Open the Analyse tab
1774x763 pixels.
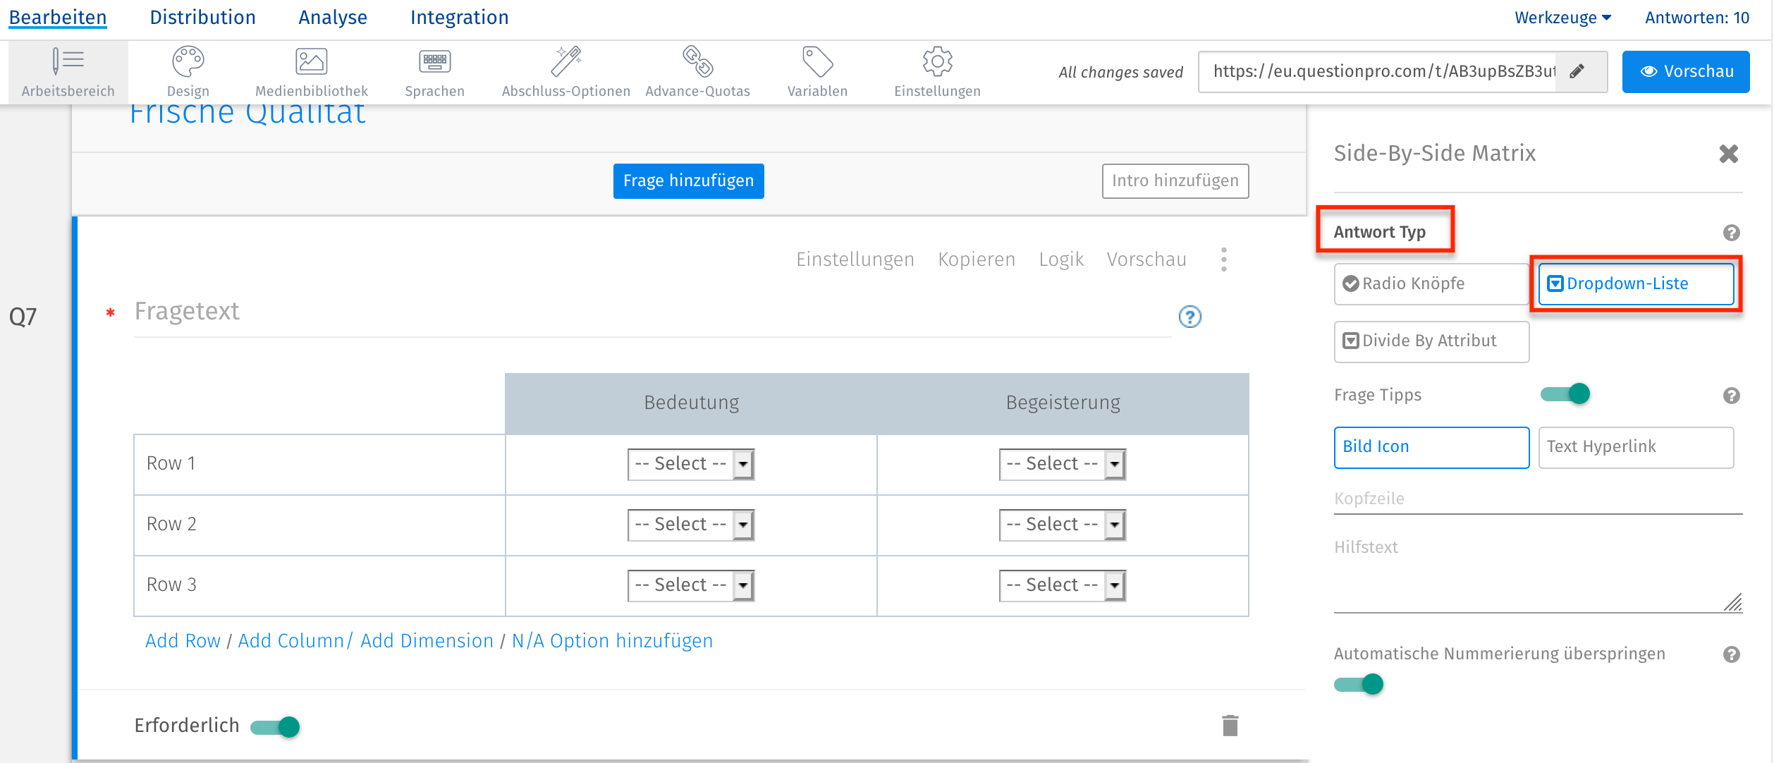[x=332, y=17]
